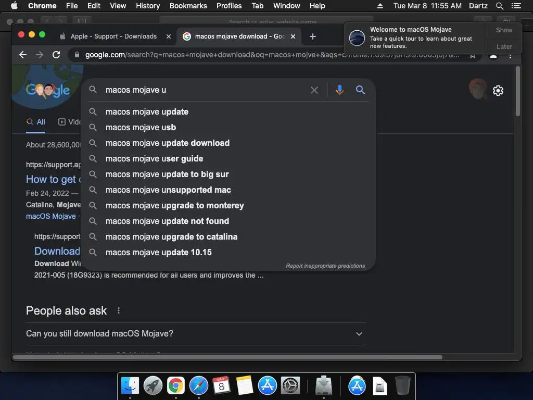The image size is (533, 400).
Task: Click the Chrome back arrow button
Action: [x=23, y=55]
